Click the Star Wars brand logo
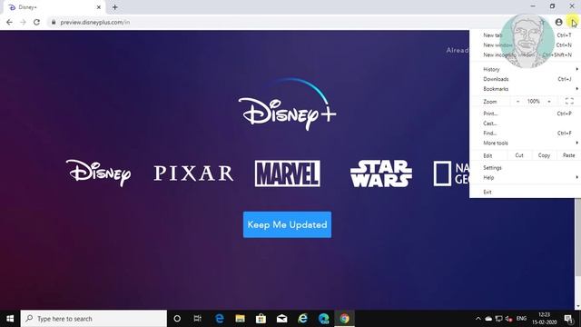Viewport: 581px width, 327px height. tap(381, 173)
